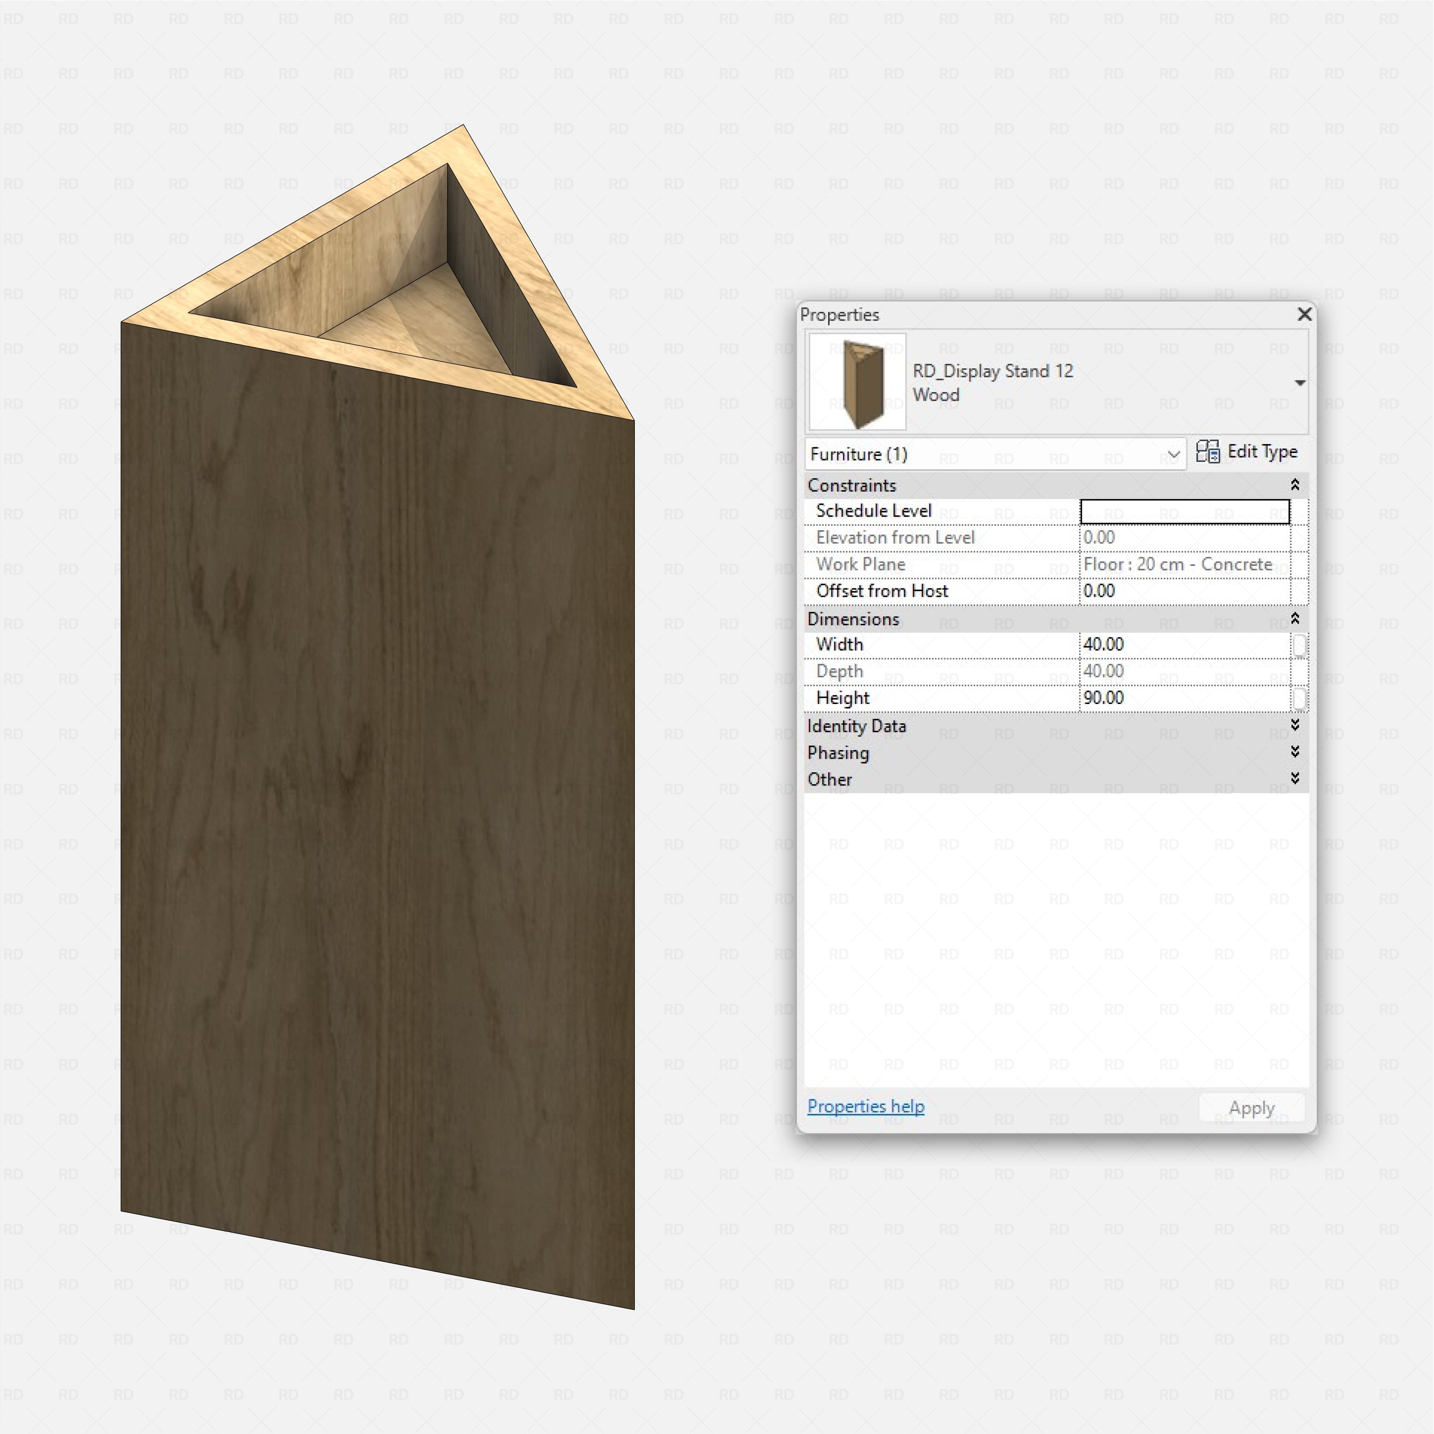Viewport: 1434px width, 1434px height.
Task: Click the Edit Type button label
Action: [1262, 452]
